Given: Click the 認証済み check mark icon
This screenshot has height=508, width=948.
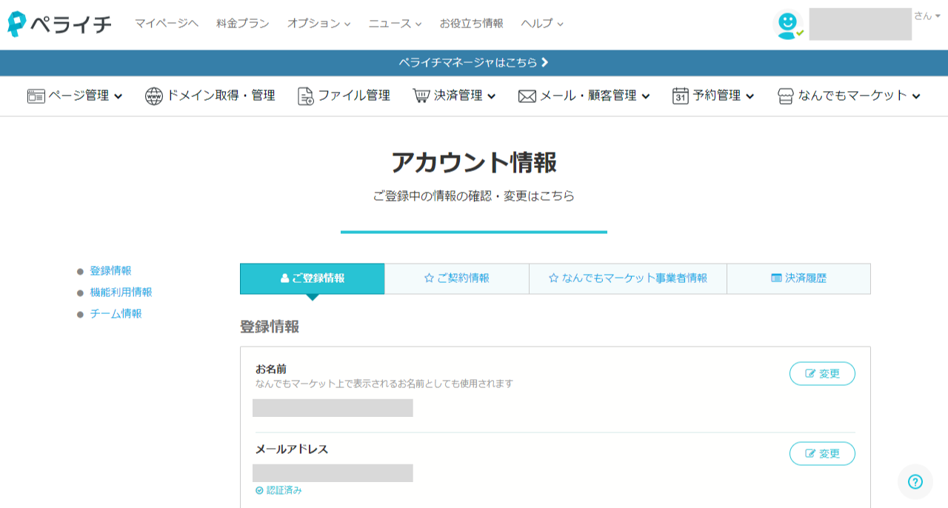Looking at the screenshot, I should [x=259, y=490].
